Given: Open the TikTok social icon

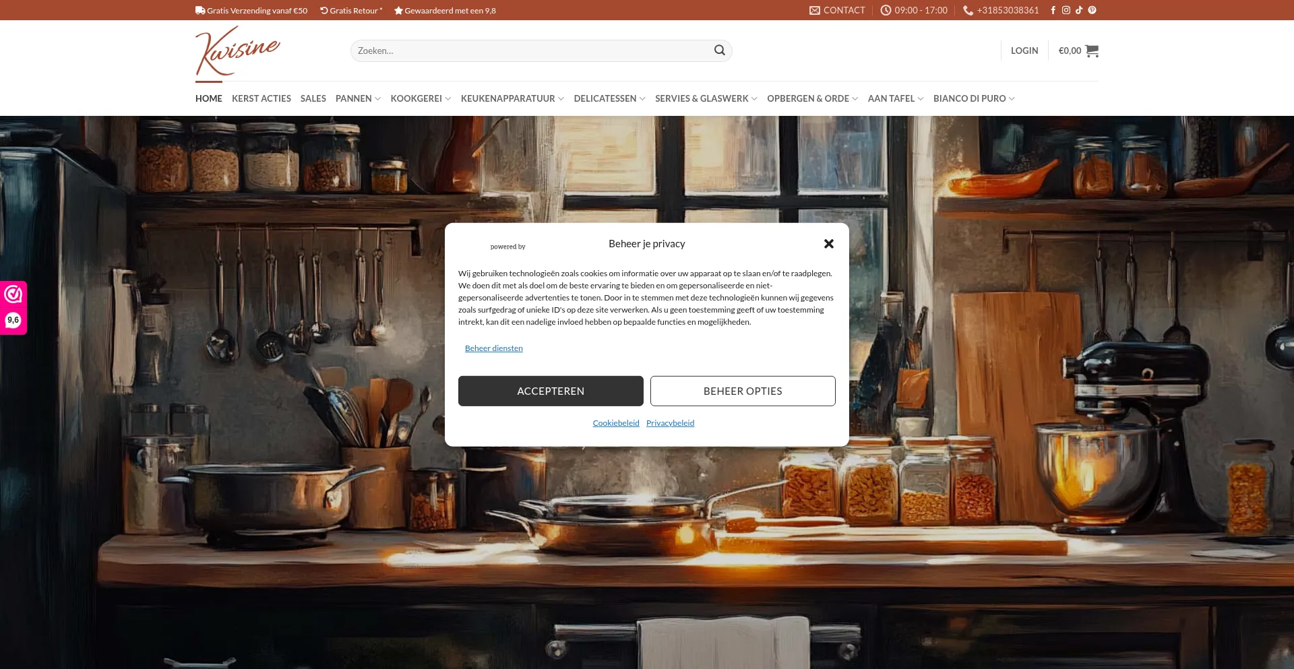Looking at the screenshot, I should 1079,10.
